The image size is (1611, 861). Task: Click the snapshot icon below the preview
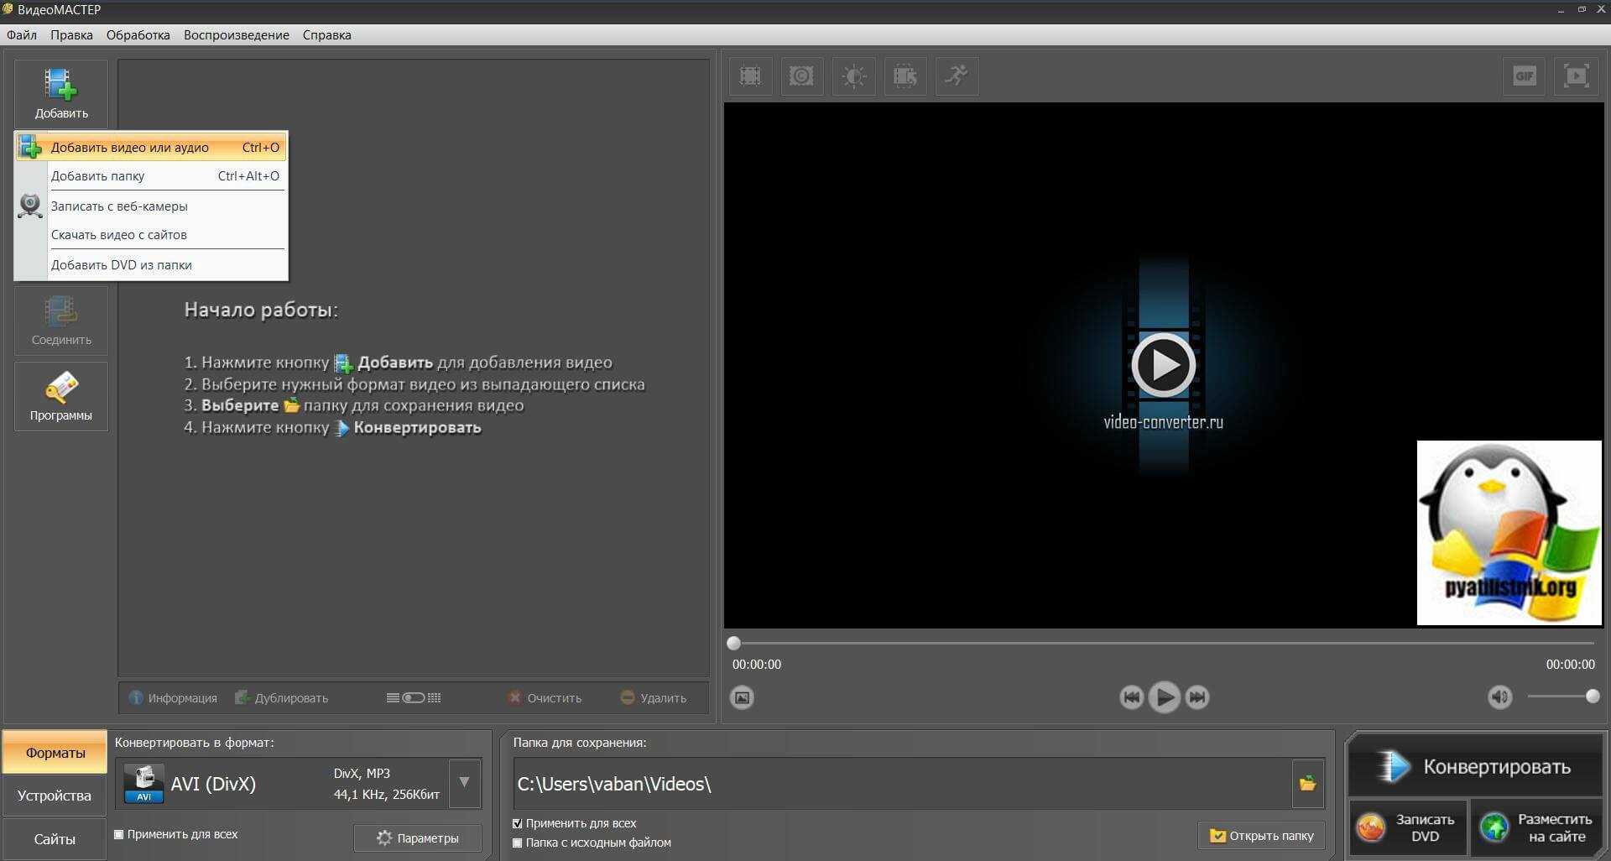[x=742, y=697]
